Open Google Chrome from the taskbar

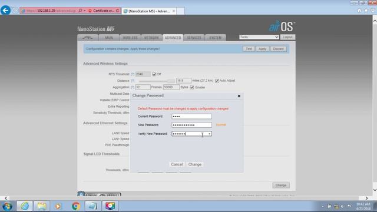76,206
